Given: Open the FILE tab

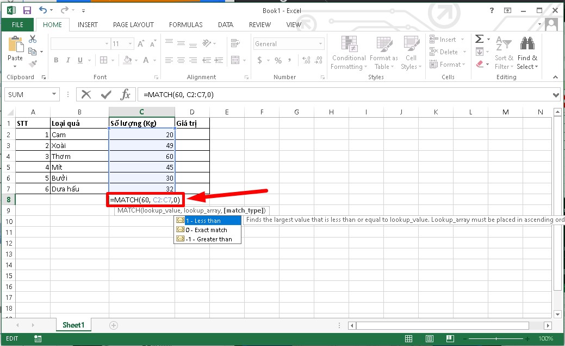Looking at the screenshot, I should (x=17, y=25).
